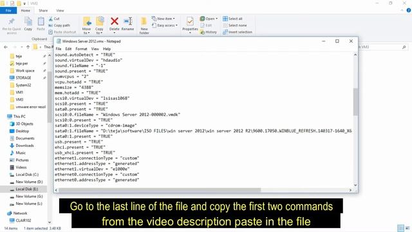This screenshot has width=412, height=232.
Task: Open the File tab in Explorer
Action: (x=8, y=10)
